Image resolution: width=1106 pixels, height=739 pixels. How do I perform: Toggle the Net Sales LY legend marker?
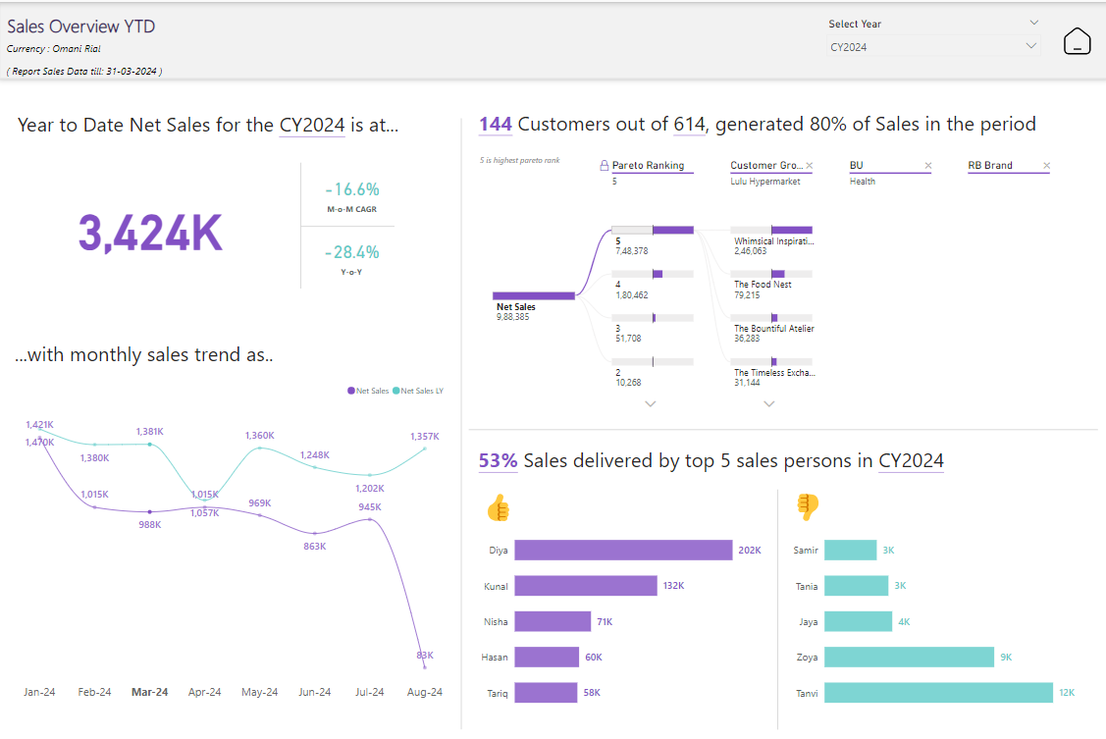click(x=396, y=391)
